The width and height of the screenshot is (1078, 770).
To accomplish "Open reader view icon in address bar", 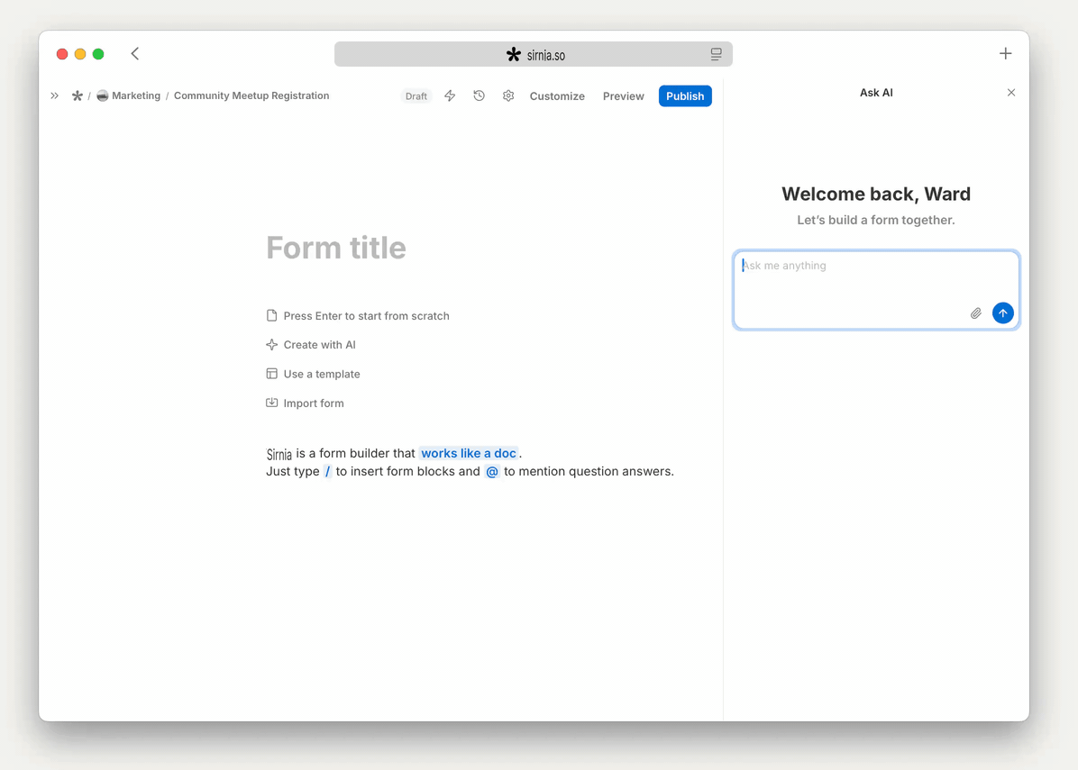I will click(x=716, y=54).
